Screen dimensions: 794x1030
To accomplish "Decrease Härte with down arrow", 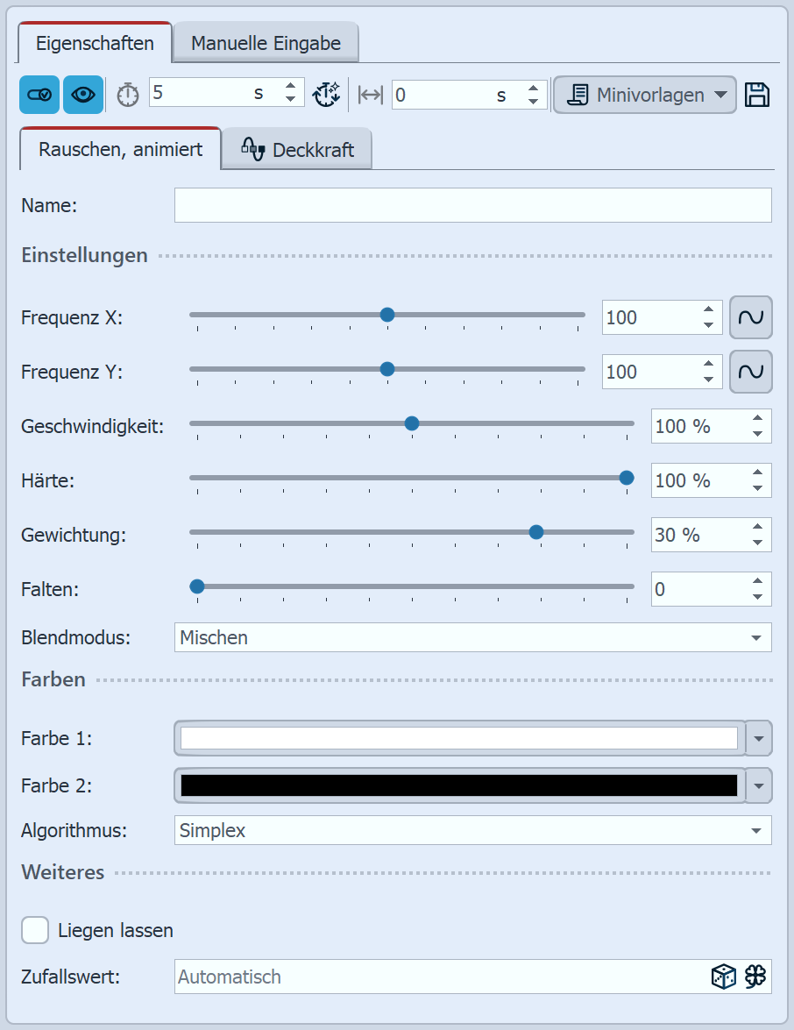I will pos(757,489).
